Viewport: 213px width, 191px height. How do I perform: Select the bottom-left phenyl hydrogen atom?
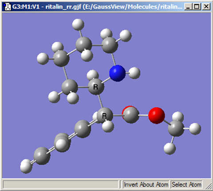click(x=26, y=166)
